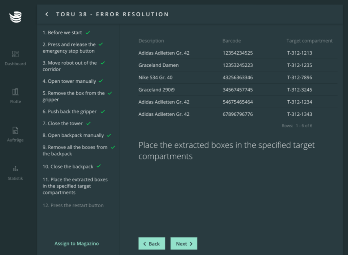Open the Flotte fleet icon

[15, 92]
